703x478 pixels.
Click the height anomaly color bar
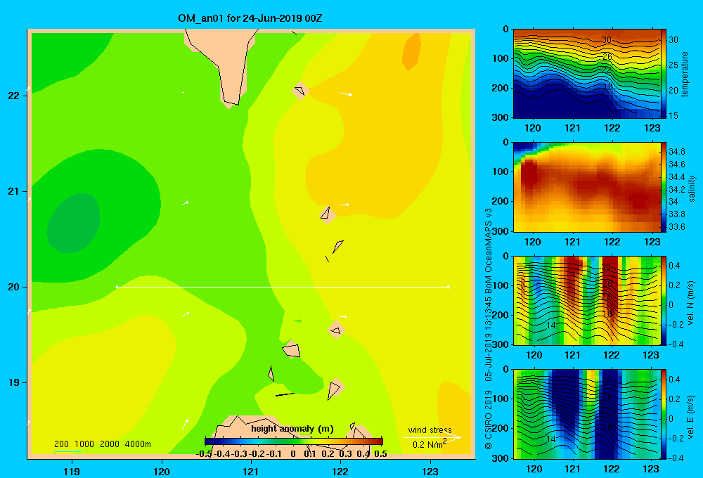click(294, 441)
